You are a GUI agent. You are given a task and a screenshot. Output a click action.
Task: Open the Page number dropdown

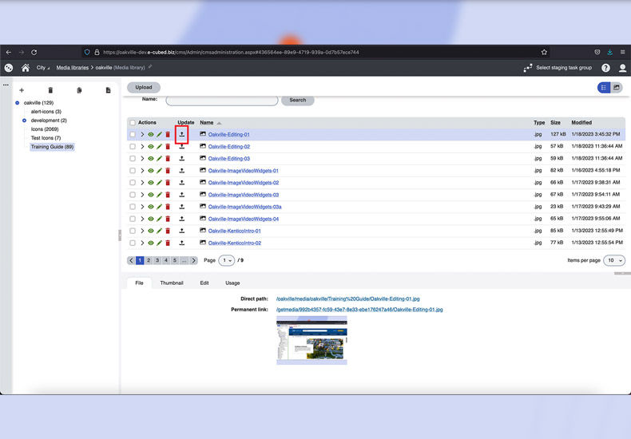[x=227, y=260]
